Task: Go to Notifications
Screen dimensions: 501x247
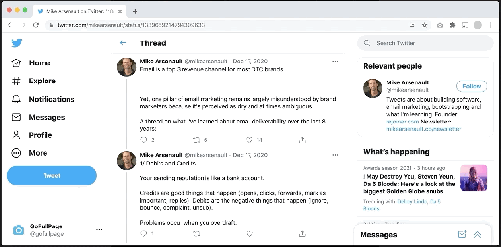Action: click(51, 99)
